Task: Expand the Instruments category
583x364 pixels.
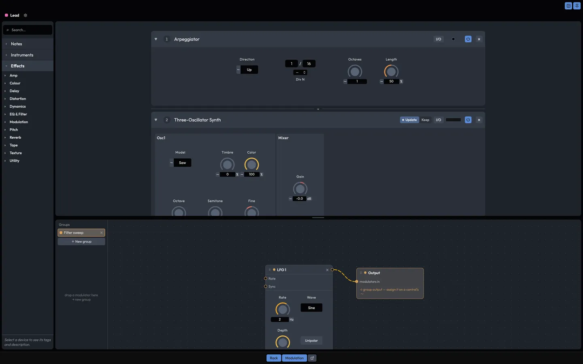Action: click(x=28, y=55)
